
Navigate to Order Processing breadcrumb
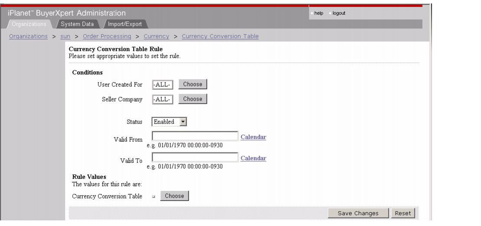pos(107,36)
